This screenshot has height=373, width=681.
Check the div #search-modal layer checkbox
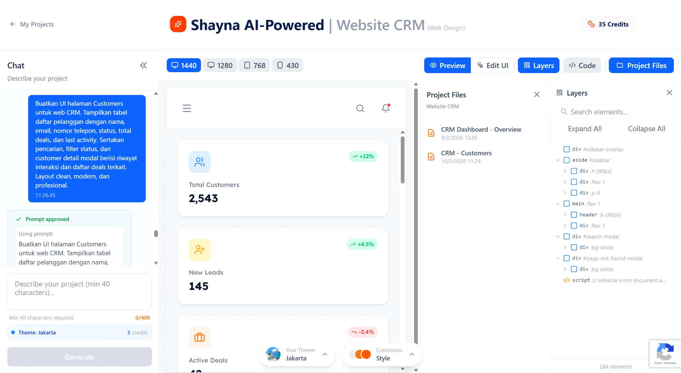[x=567, y=236]
